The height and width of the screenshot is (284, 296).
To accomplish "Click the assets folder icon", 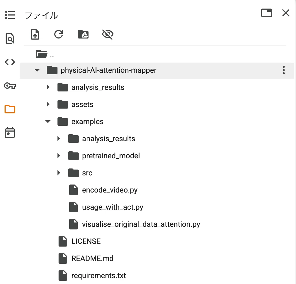I will (63, 104).
